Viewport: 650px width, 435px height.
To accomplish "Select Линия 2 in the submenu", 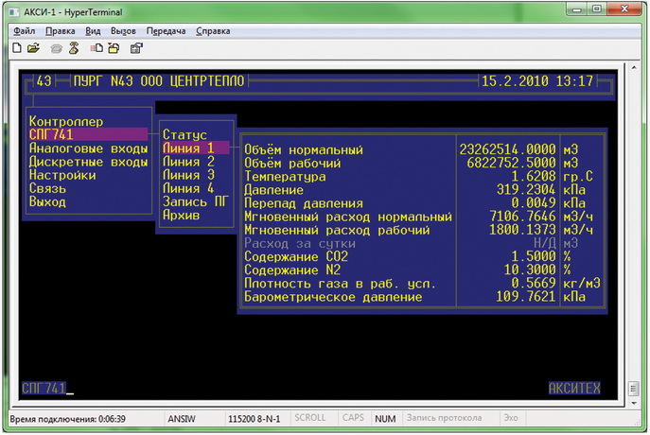I will tap(188, 162).
